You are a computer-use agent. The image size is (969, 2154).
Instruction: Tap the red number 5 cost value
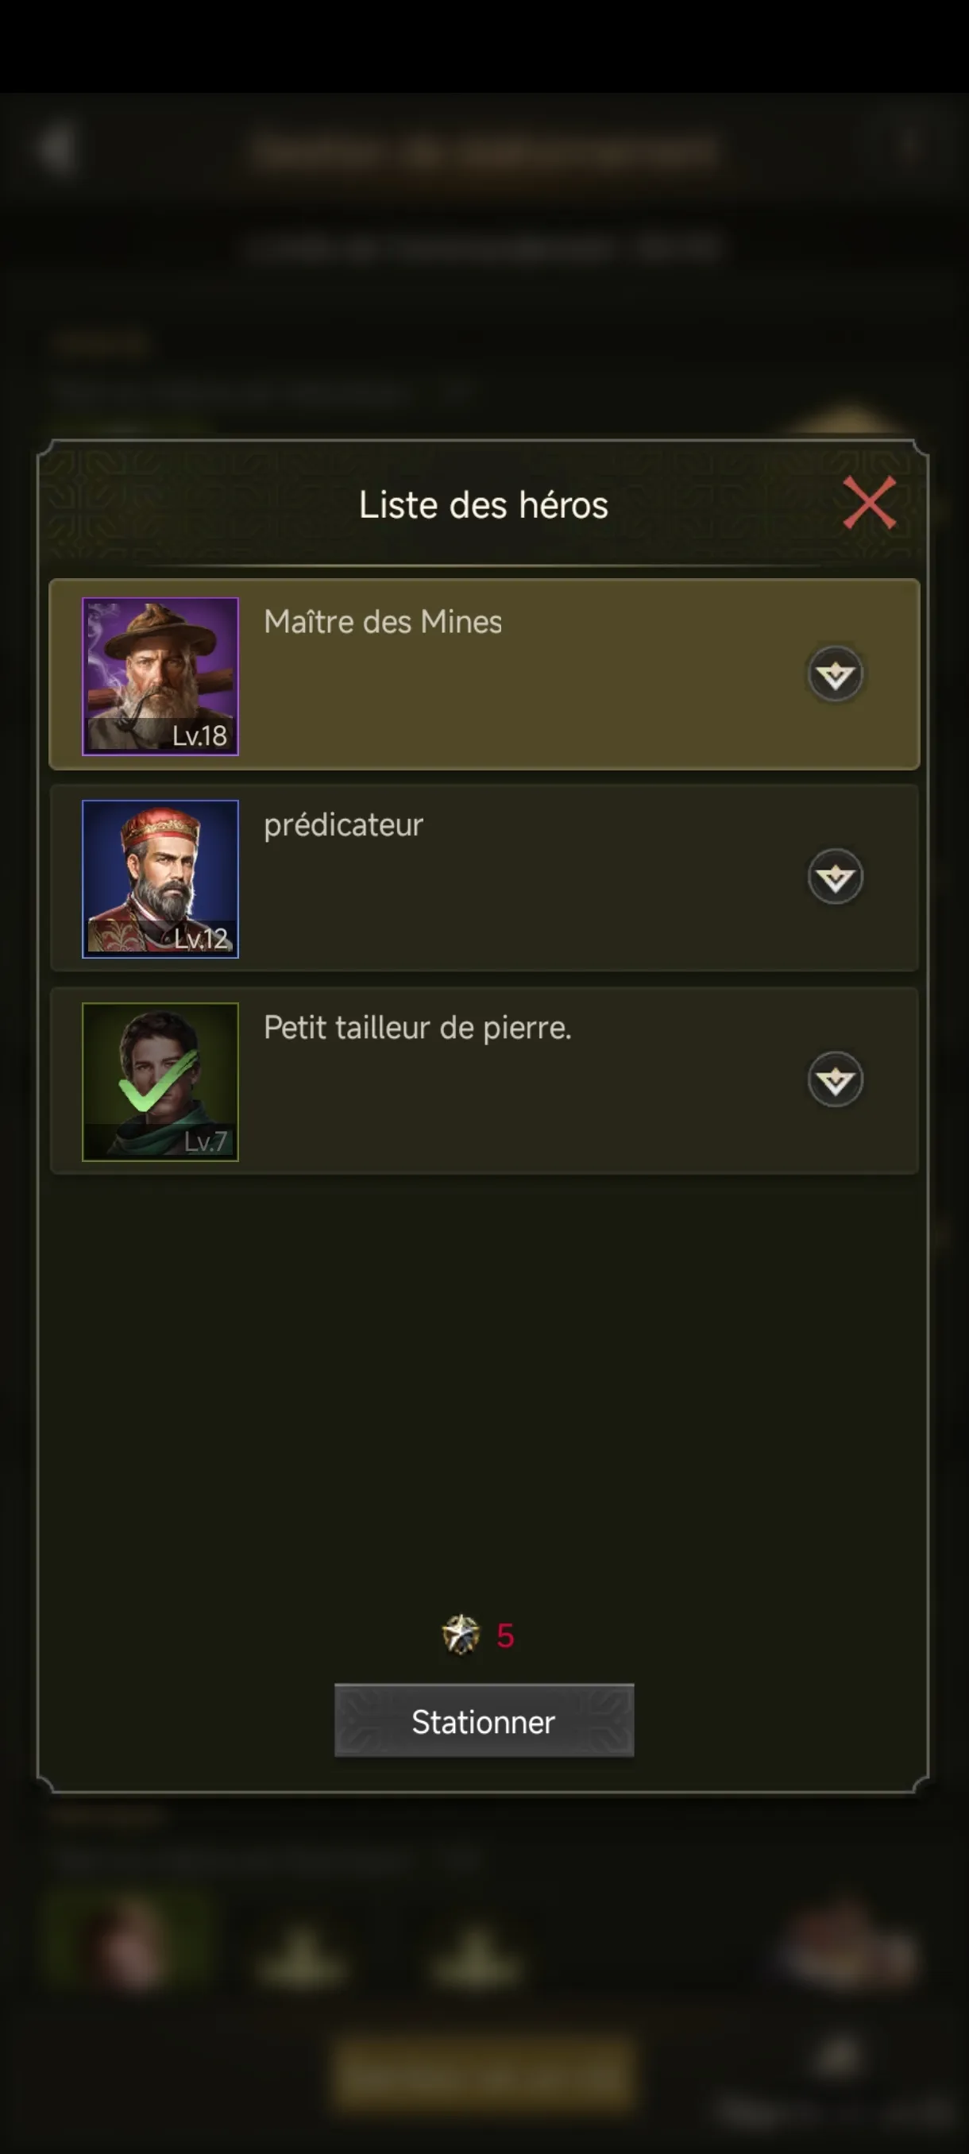[x=505, y=1635]
